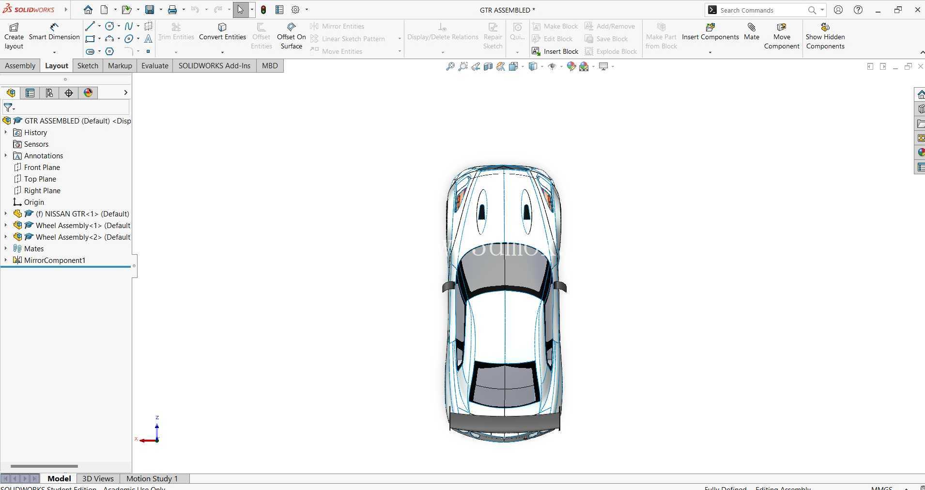Click the Mate button
Viewport: 925px width, 490px height.
(752, 32)
